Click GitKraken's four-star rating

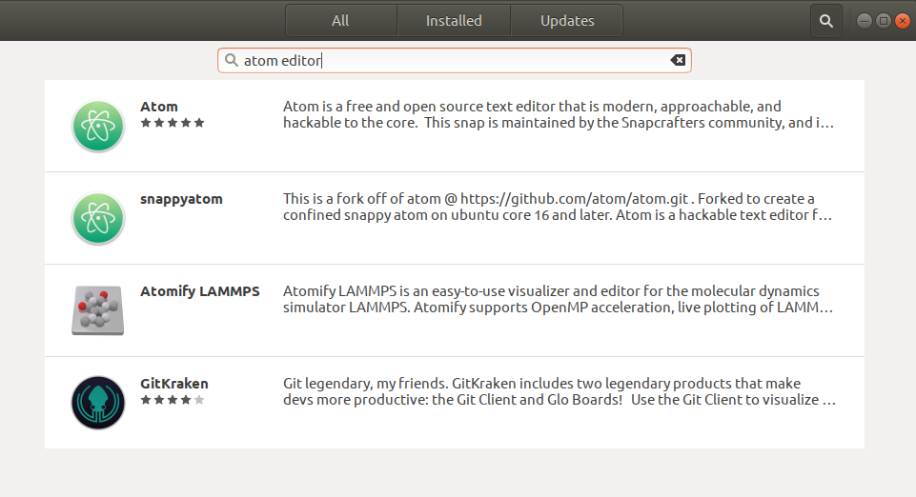click(173, 400)
